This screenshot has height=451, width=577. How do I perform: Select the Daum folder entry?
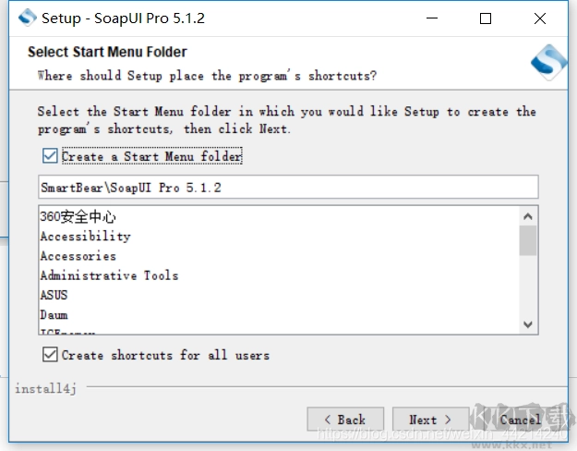tap(54, 314)
